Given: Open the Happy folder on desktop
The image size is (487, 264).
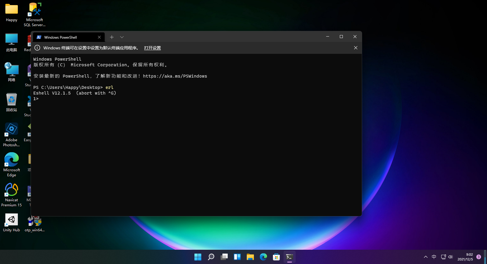Looking at the screenshot, I should click(x=12, y=13).
